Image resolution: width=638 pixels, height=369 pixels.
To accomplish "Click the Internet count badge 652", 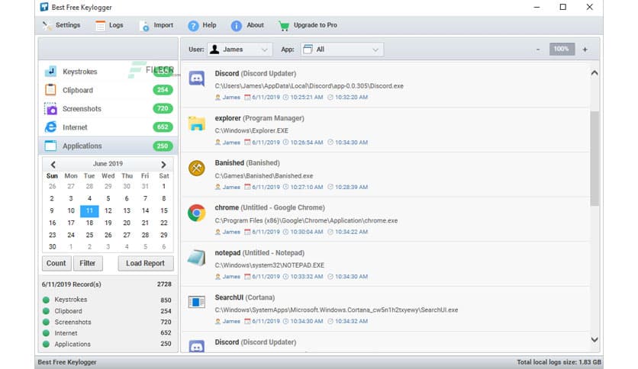I will coord(163,127).
